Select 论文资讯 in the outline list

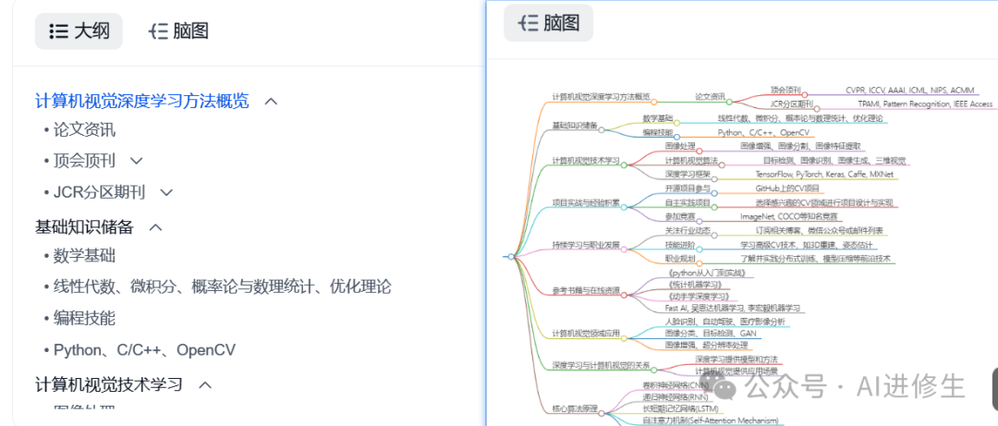(85, 130)
